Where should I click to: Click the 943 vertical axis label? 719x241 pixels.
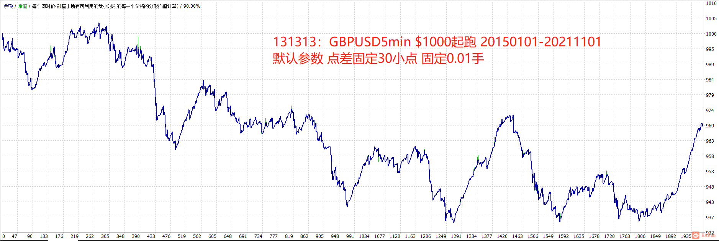[x=710, y=202]
